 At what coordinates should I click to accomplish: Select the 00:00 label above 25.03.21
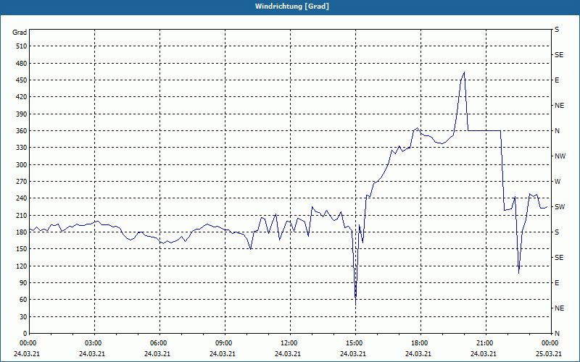pyautogui.click(x=551, y=343)
